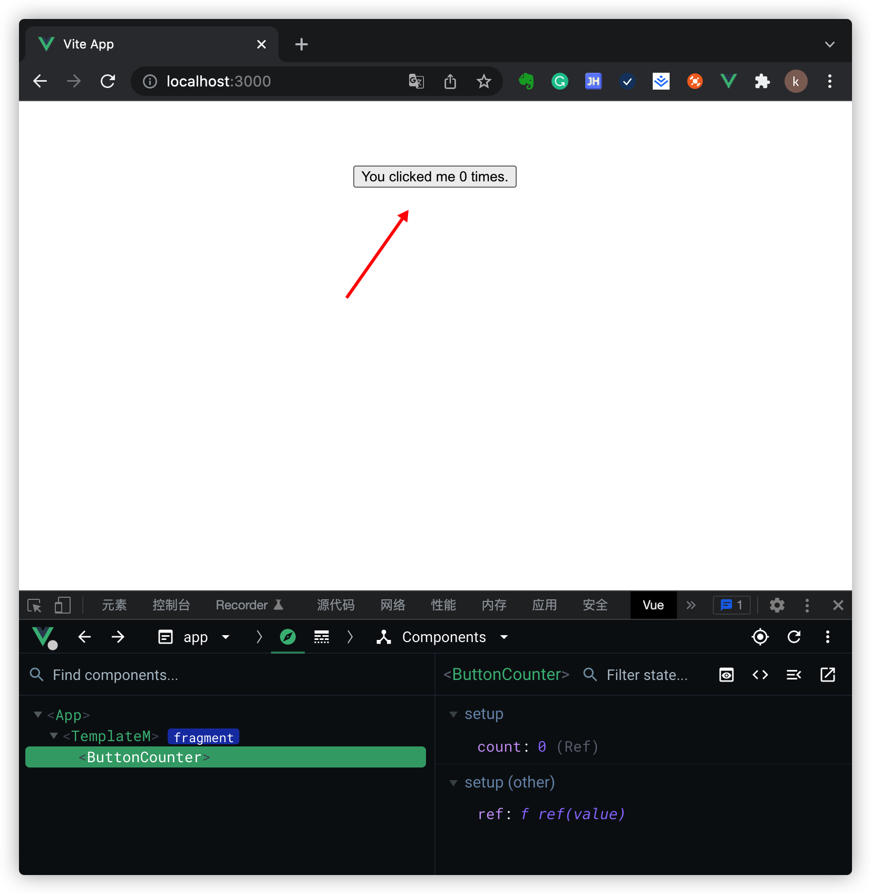
Task: Click the Find components search field
Action: tap(227, 675)
